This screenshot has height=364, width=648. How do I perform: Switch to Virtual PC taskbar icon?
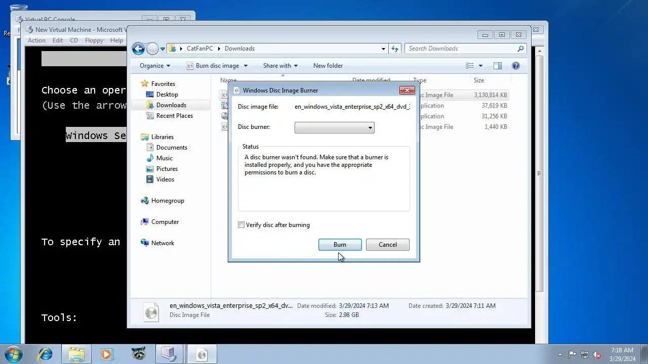(x=170, y=354)
